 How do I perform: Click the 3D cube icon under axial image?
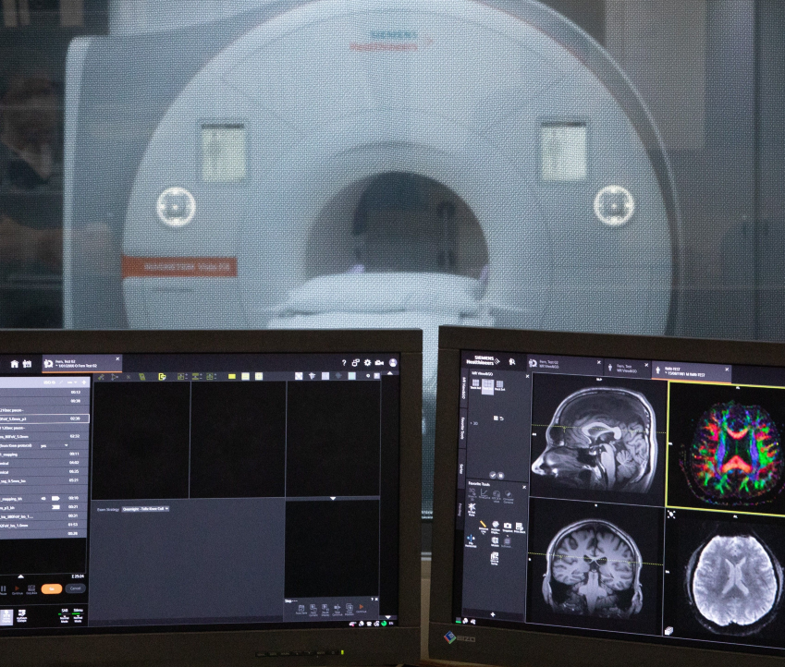point(669,632)
